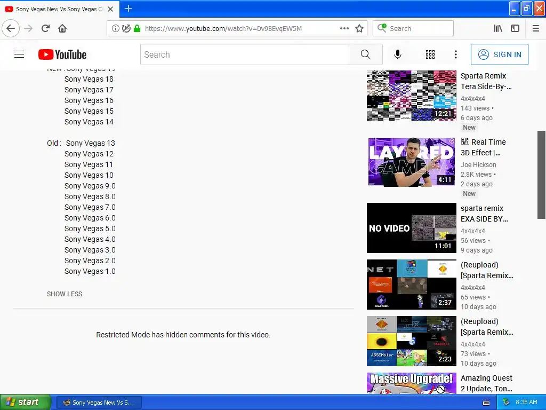
Task: Click the Firefox toolbar Search box
Action: point(413,28)
